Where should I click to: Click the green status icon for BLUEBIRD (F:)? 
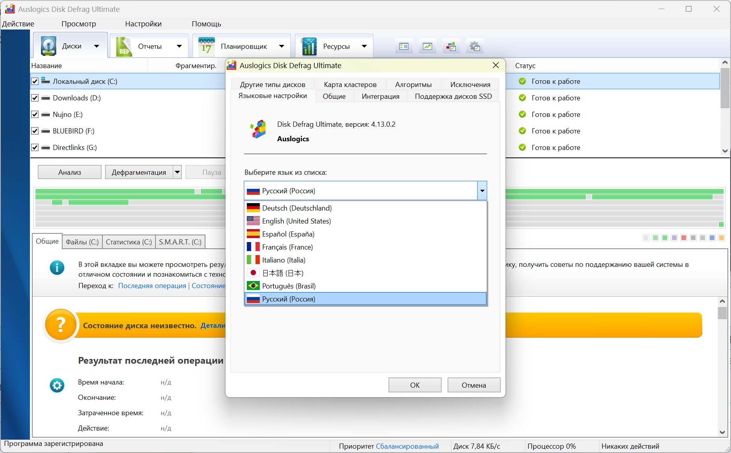click(522, 131)
